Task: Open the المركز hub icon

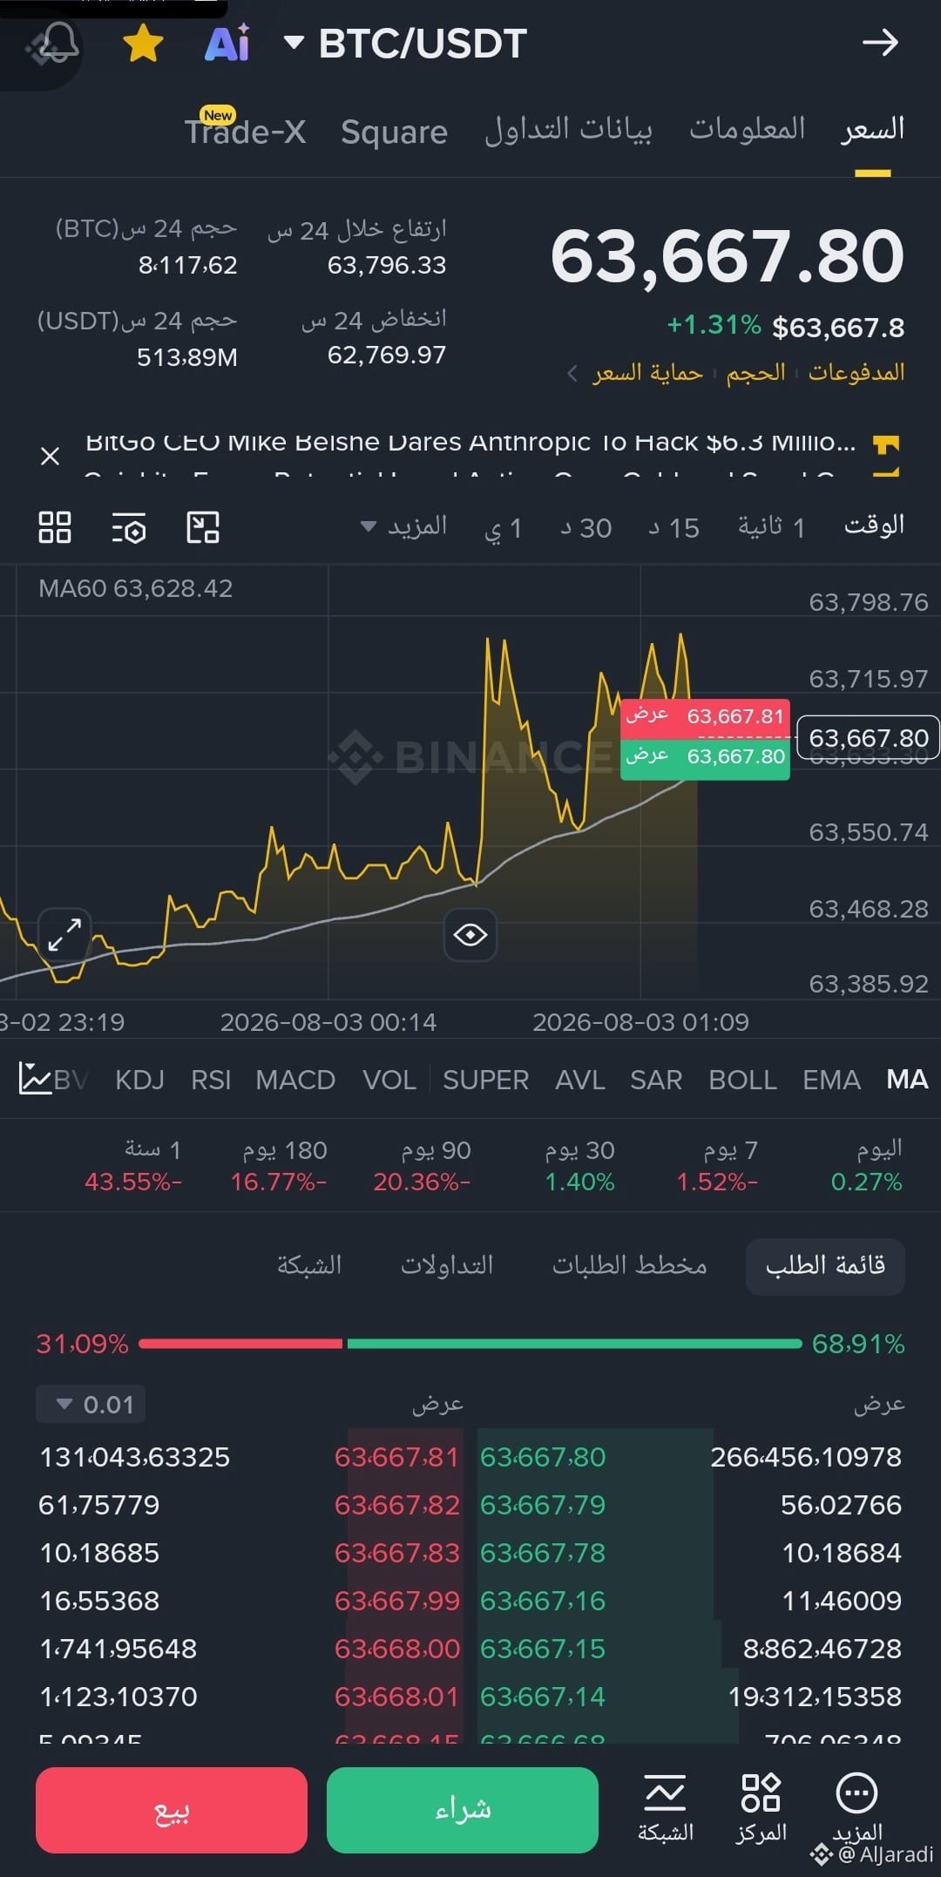Action: click(x=761, y=1809)
